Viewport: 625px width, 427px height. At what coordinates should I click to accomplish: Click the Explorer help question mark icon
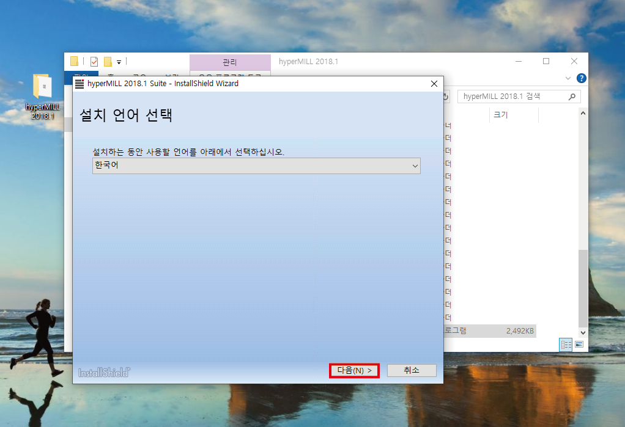582,78
